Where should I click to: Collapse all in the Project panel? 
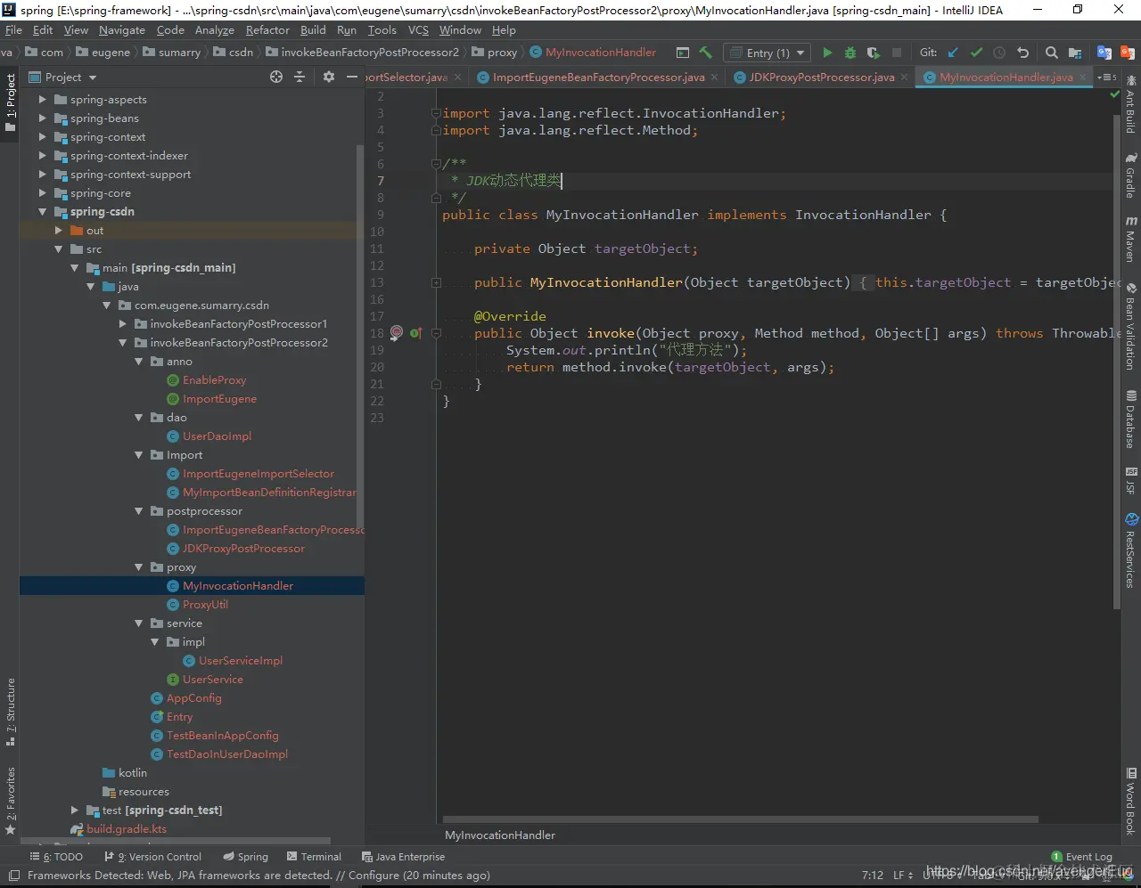[x=300, y=77]
